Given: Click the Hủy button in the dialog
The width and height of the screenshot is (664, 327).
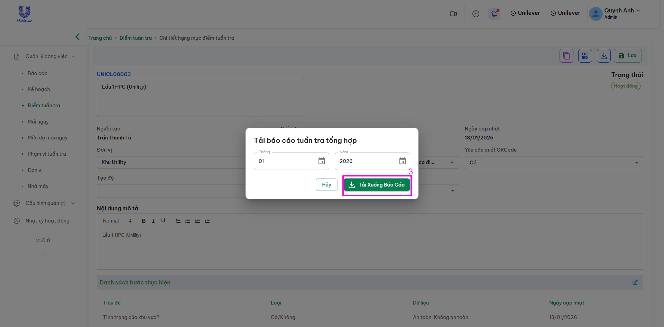Looking at the screenshot, I should pyautogui.click(x=326, y=185).
